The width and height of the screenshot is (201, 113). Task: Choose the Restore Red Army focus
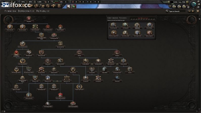(61, 44)
